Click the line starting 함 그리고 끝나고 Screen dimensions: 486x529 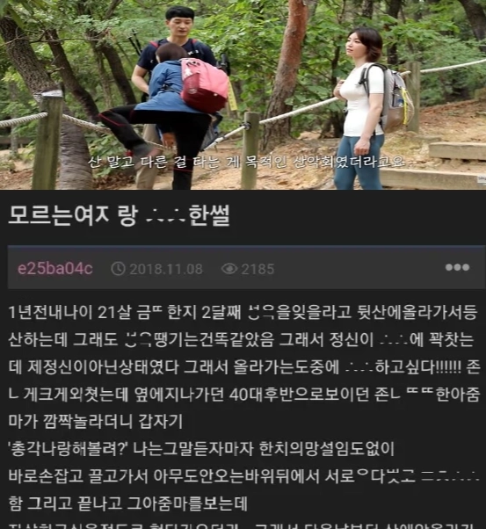pyautogui.click(x=127, y=504)
